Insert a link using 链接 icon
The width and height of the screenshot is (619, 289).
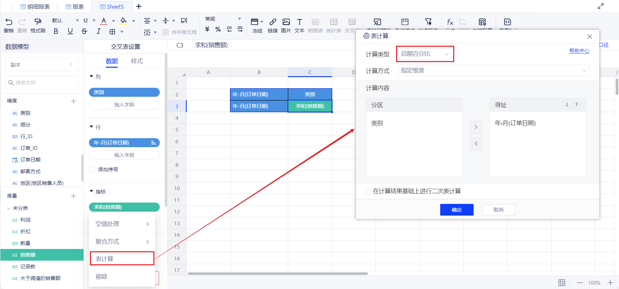(x=273, y=22)
